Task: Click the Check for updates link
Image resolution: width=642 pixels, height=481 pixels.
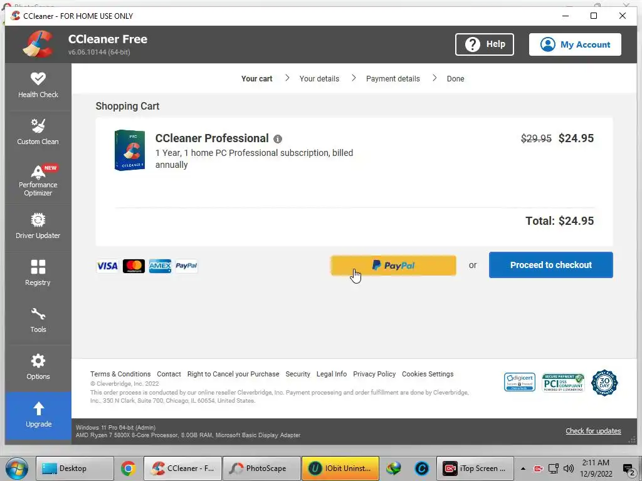Action: click(593, 431)
